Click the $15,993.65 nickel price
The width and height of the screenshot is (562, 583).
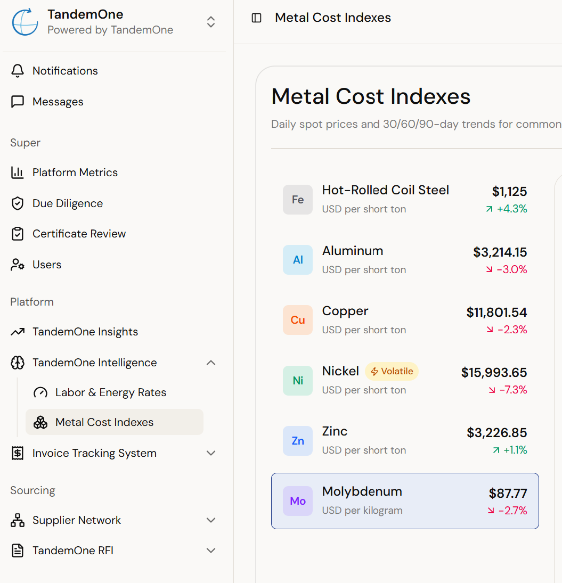[494, 373]
